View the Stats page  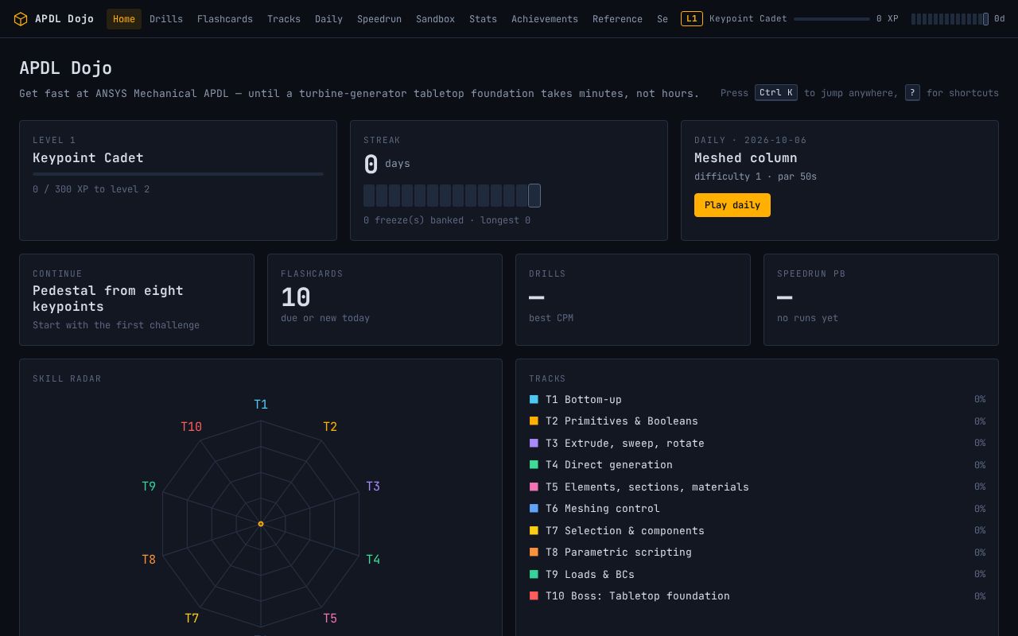point(483,19)
